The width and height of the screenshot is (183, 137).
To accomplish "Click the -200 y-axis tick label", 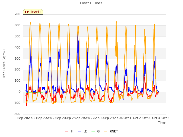I will tap(17, 114).
